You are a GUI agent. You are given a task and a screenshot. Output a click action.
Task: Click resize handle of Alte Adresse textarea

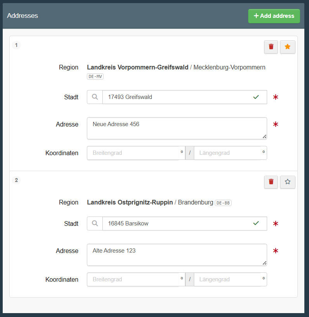coord(264,263)
